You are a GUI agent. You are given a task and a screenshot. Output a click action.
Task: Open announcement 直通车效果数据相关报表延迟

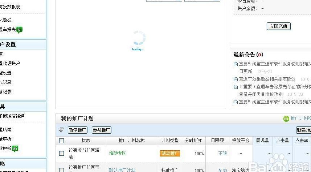point(267,79)
